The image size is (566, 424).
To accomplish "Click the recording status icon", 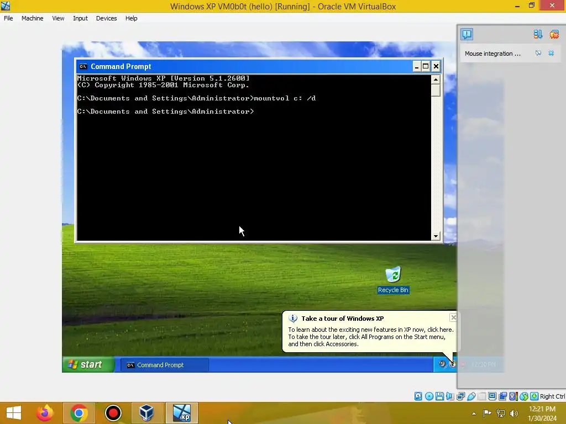I will (x=502, y=396).
